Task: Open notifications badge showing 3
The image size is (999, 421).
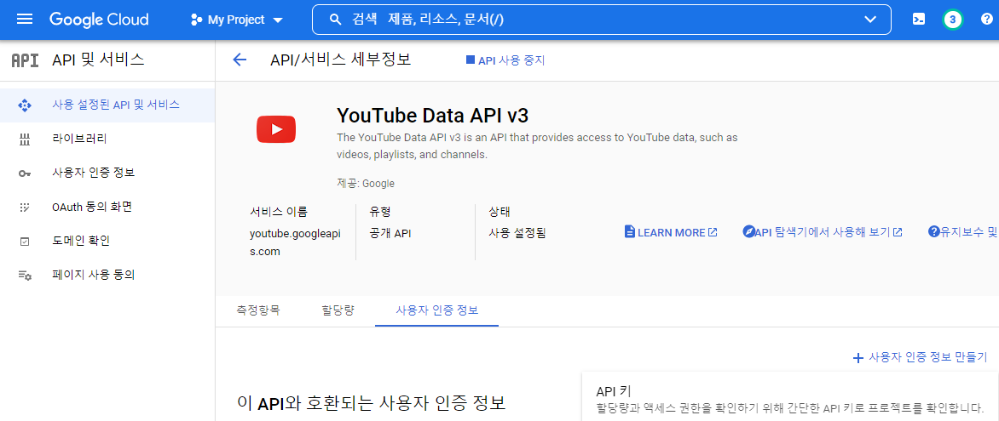Action: click(x=952, y=20)
